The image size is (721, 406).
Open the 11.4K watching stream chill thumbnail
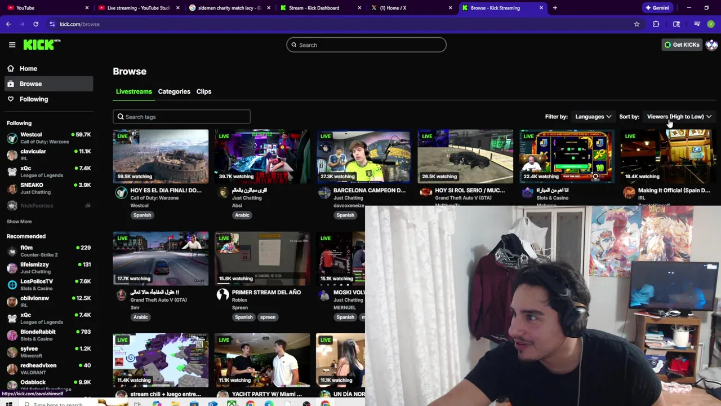(x=161, y=360)
